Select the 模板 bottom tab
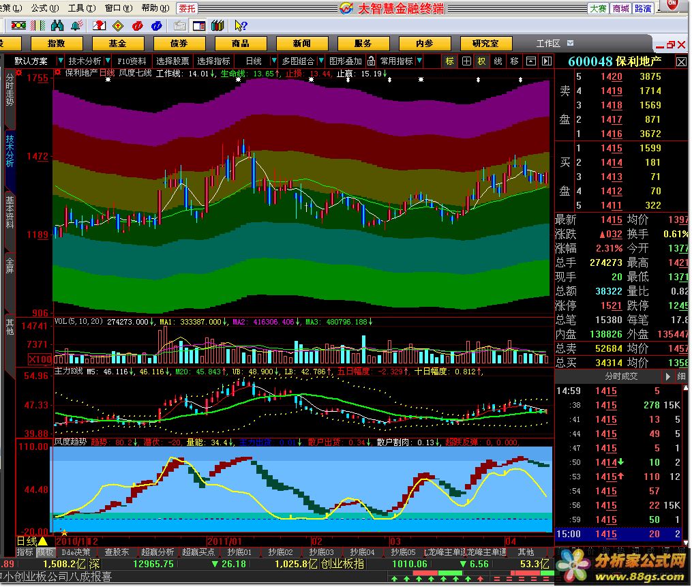This screenshot has height=587, width=692. [45, 552]
